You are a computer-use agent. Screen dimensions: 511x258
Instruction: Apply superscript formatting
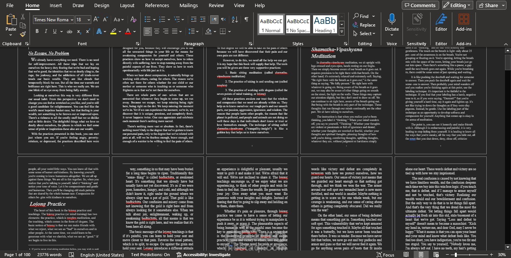click(x=88, y=31)
